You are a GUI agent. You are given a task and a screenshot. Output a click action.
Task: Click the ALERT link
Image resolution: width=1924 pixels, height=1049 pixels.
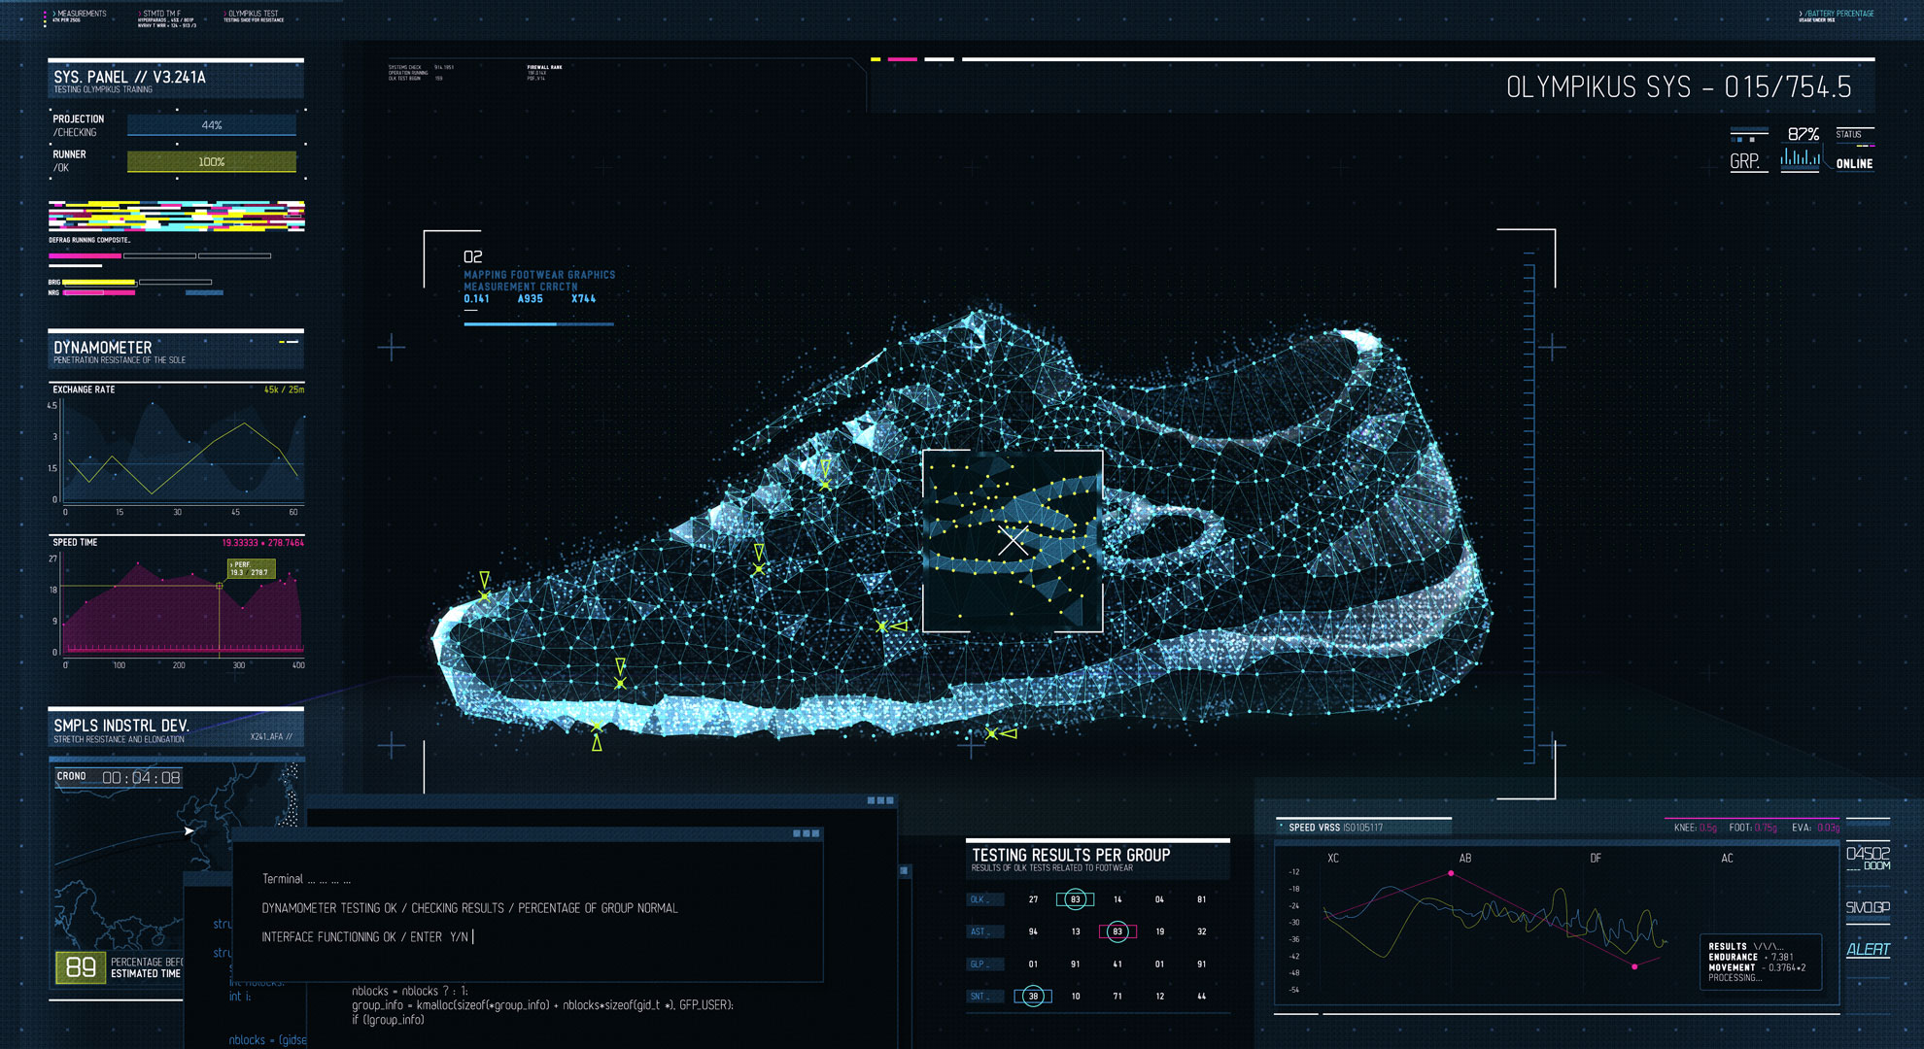1868,949
